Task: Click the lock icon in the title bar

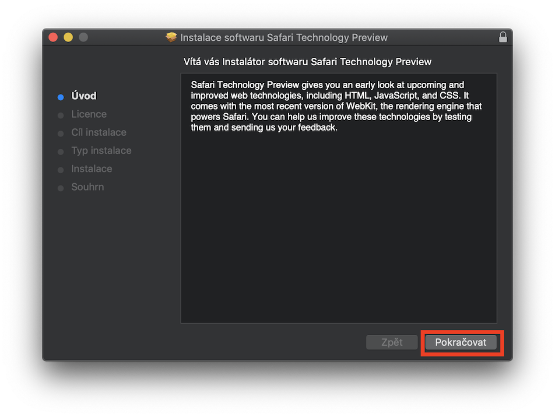Action: click(x=503, y=37)
